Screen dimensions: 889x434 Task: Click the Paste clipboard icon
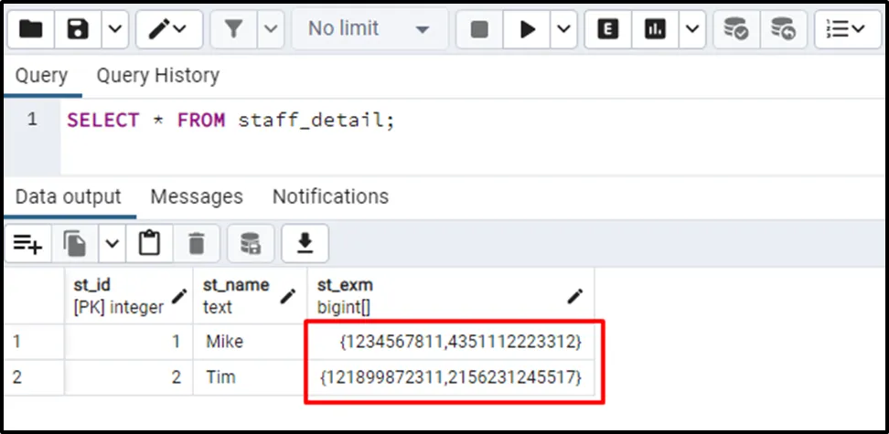[149, 243]
